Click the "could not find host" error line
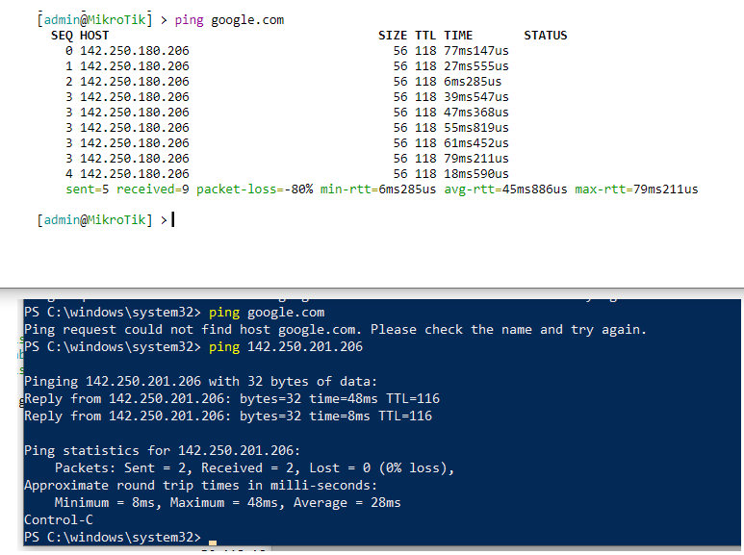 [334, 329]
